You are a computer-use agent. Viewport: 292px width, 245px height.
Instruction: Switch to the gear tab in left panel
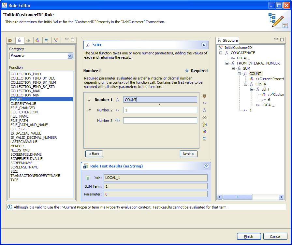(10, 40)
